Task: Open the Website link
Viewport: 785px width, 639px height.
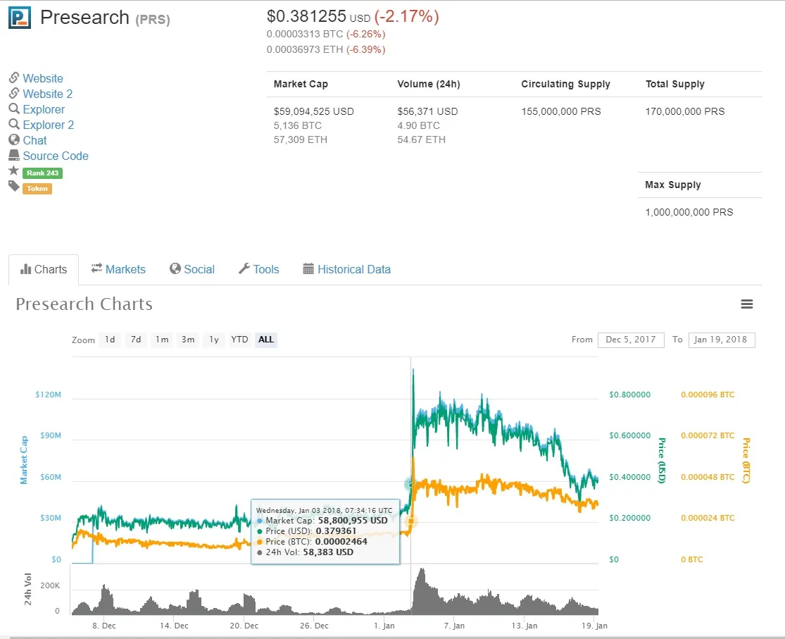Action: 43,79
